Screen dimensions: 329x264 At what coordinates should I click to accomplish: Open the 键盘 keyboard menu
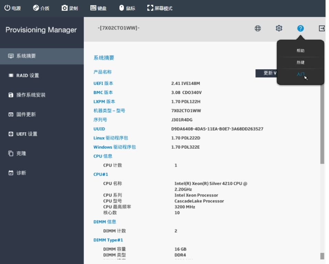pyautogui.click(x=98, y=8)
